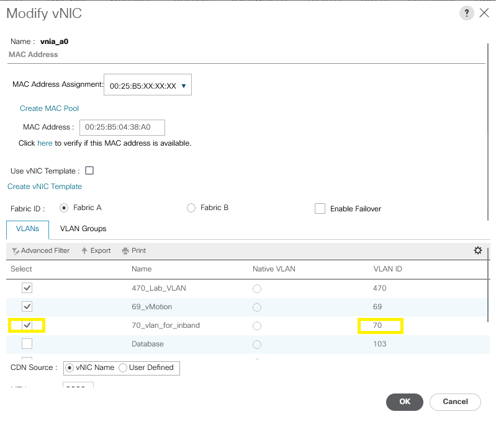Image resolution: width=496 pixels, height=422 pixels.
Task: Click the OK button
Action: pyautogui.click(x=405, y=402)
